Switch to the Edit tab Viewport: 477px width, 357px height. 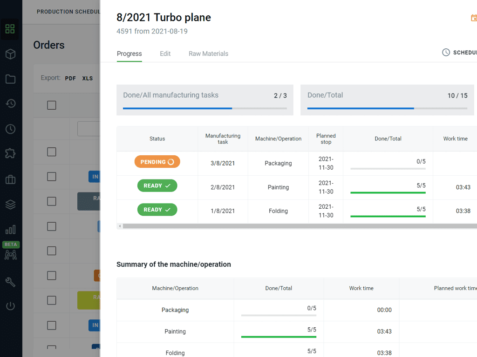[165, 54]
